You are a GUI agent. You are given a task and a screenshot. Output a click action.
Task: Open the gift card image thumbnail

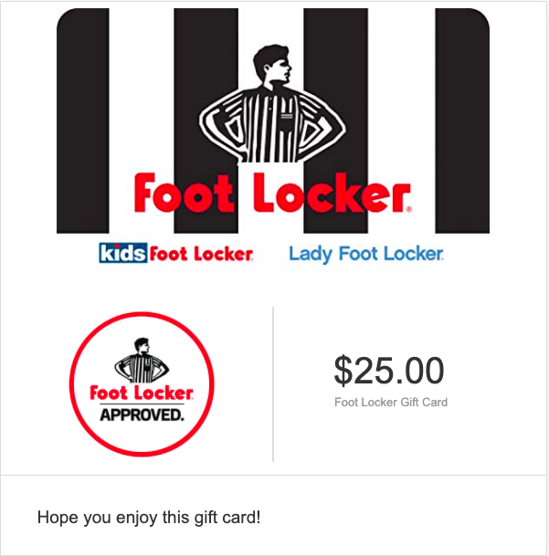[x=273, y=121]
